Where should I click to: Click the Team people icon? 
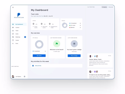click(x=13, y=31)
